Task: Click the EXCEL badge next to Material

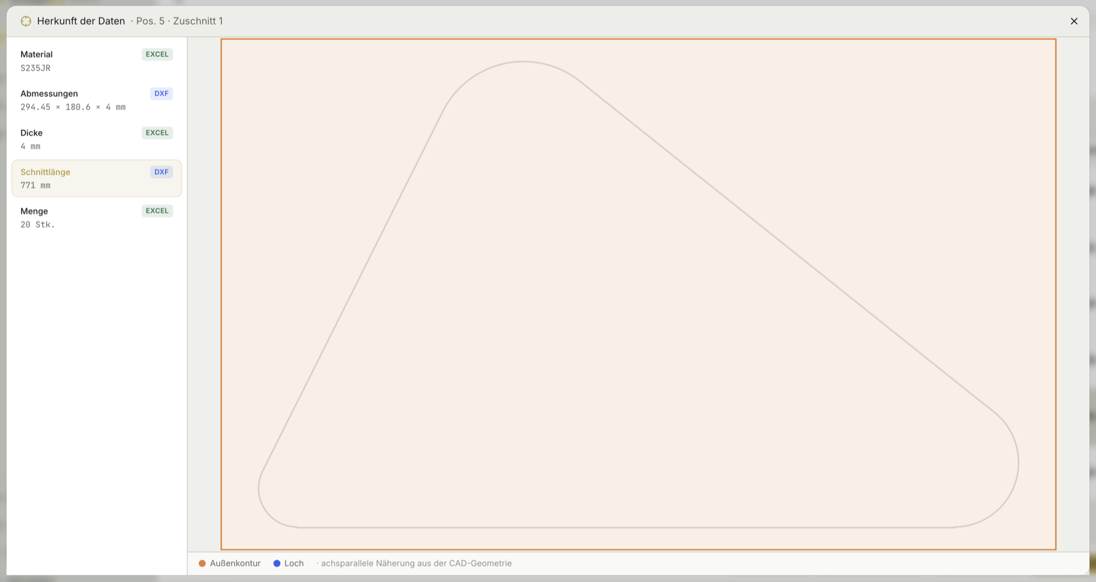Action: pyautogui.click(x=157, y=54)
